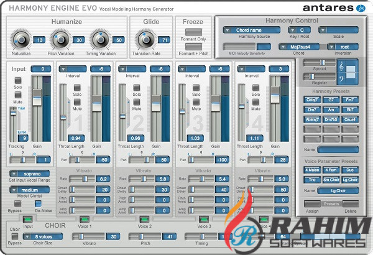Select the AbMaj7 harmony preset
The width and height of the screenshot is (373, 255).
[x=312, y=119]
